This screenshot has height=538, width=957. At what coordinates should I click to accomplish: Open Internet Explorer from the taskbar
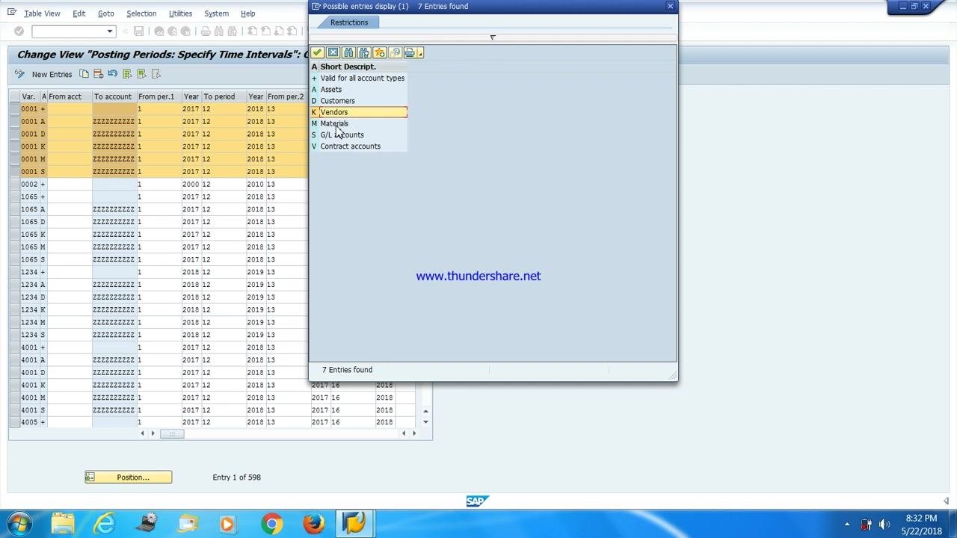point(105,524)
